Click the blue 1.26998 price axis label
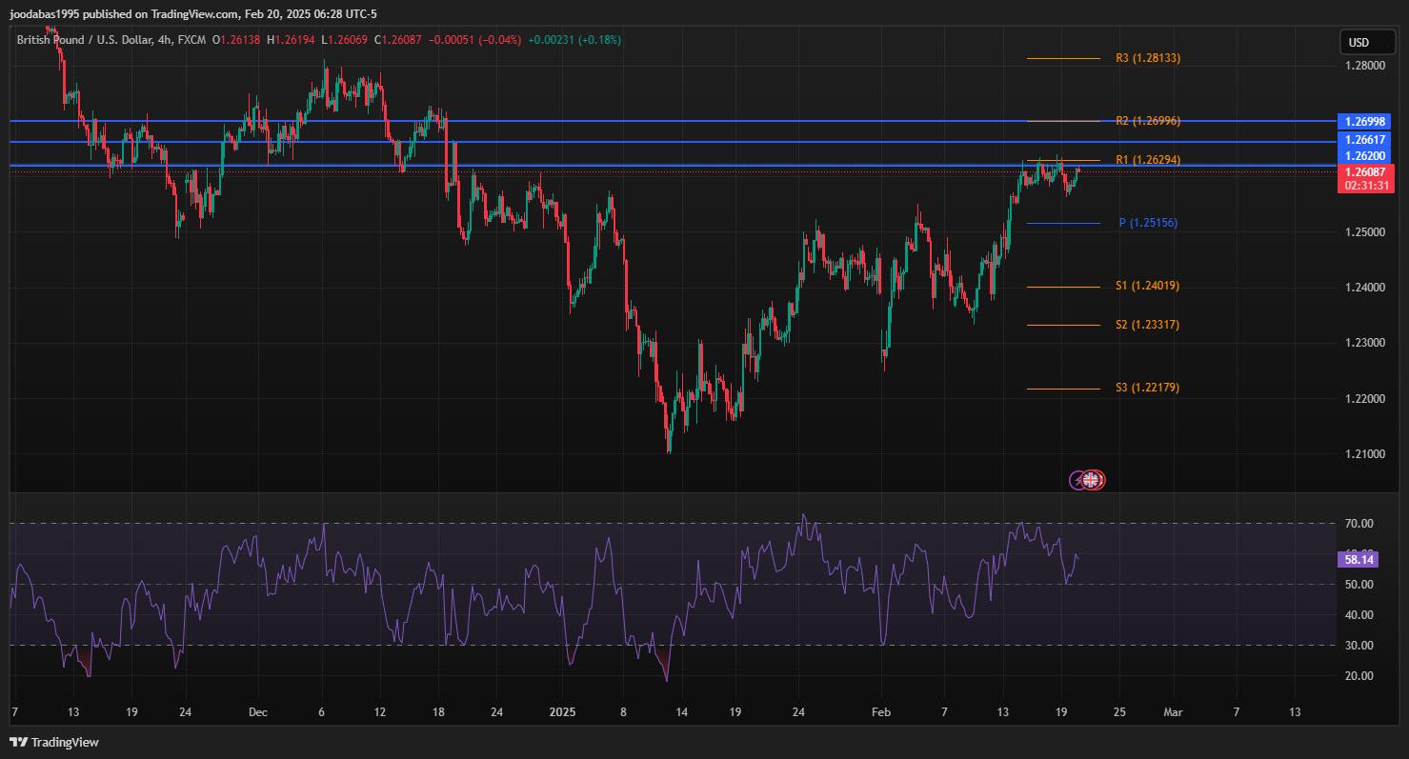The image size is (1409, 759). (x=1366, y=122)
